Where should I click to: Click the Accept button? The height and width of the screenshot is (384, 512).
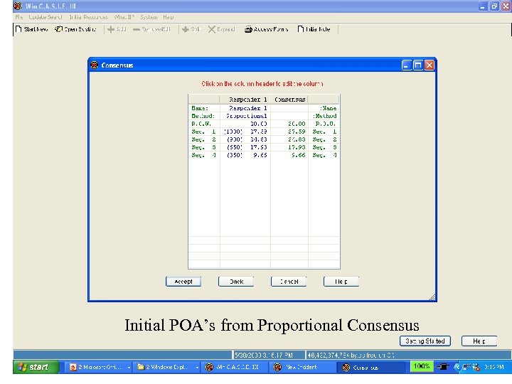click(183, 282)
